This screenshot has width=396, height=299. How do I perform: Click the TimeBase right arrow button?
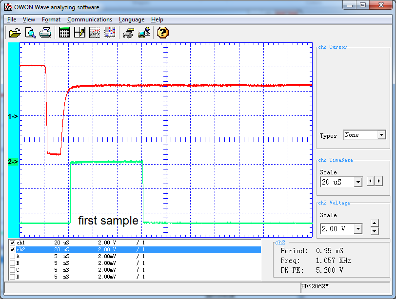pyautogui.click(x=379, y=181)
